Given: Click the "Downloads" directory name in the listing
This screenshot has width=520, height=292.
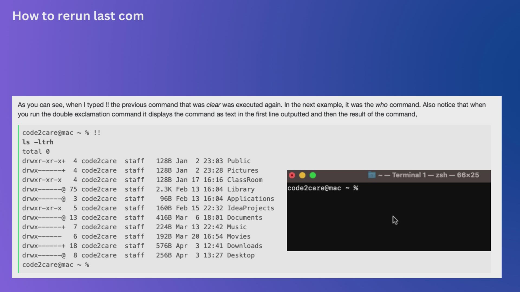Looking at the screenshot, I should pos(244,246).
